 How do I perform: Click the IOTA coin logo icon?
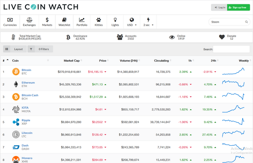coord(16,109)
